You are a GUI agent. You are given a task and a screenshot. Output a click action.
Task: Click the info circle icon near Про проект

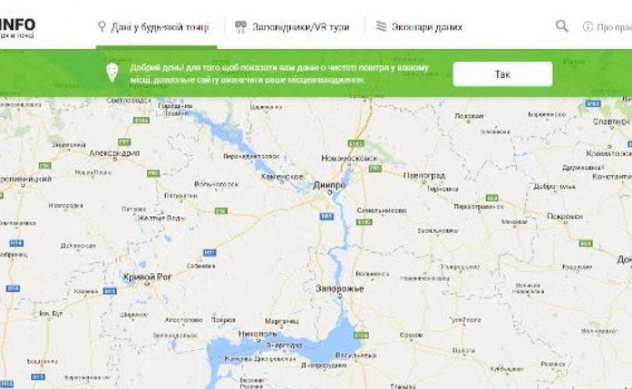tap(588, 27)
